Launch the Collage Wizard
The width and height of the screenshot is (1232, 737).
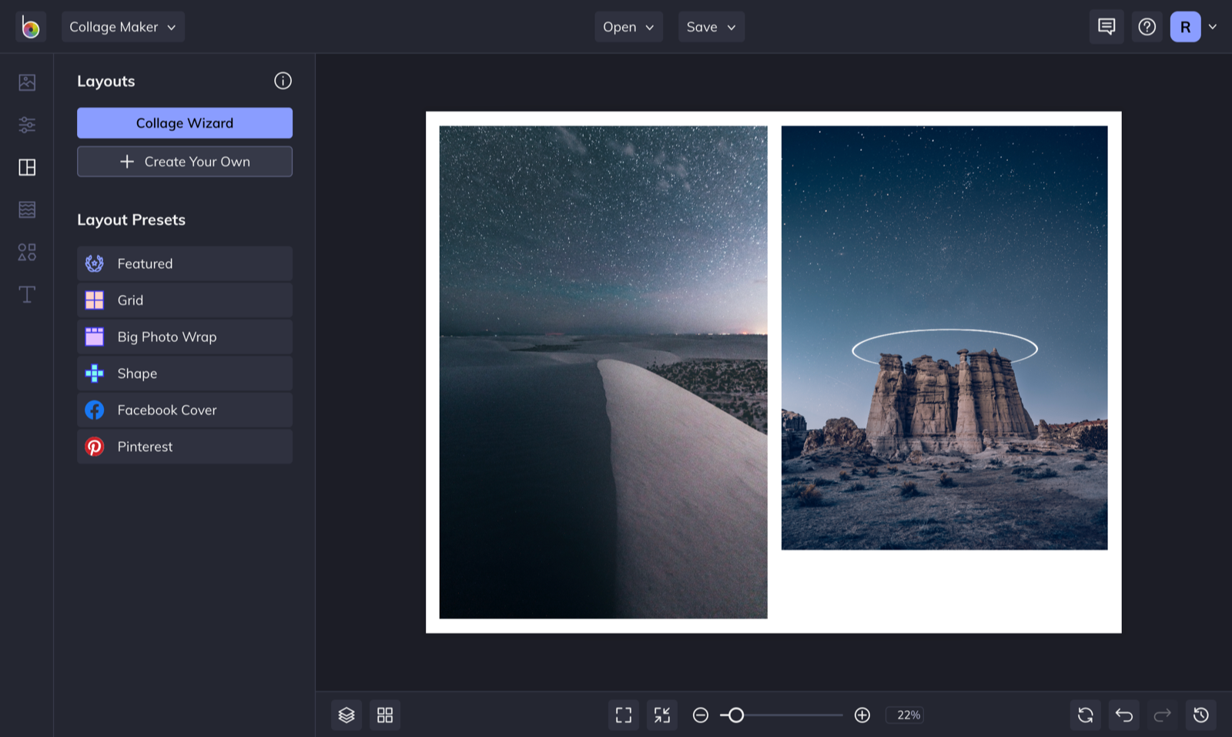pos(184,122)
